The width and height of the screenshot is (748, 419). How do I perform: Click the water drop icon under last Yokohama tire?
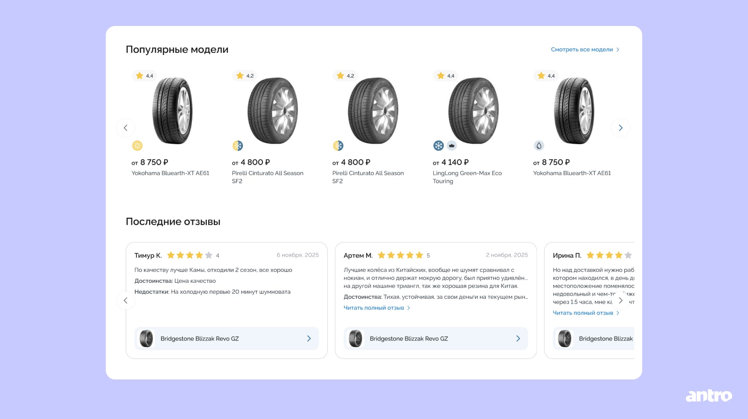pyautogui.click(x=539, y=145)
